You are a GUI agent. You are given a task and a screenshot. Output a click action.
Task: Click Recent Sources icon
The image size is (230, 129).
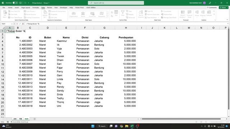click(25, 14)
